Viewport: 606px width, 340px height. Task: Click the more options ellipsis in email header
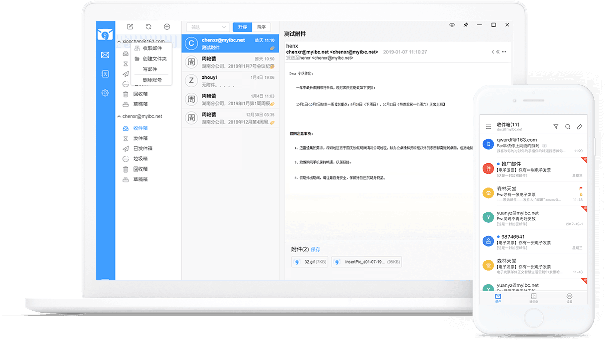point(504,52)
